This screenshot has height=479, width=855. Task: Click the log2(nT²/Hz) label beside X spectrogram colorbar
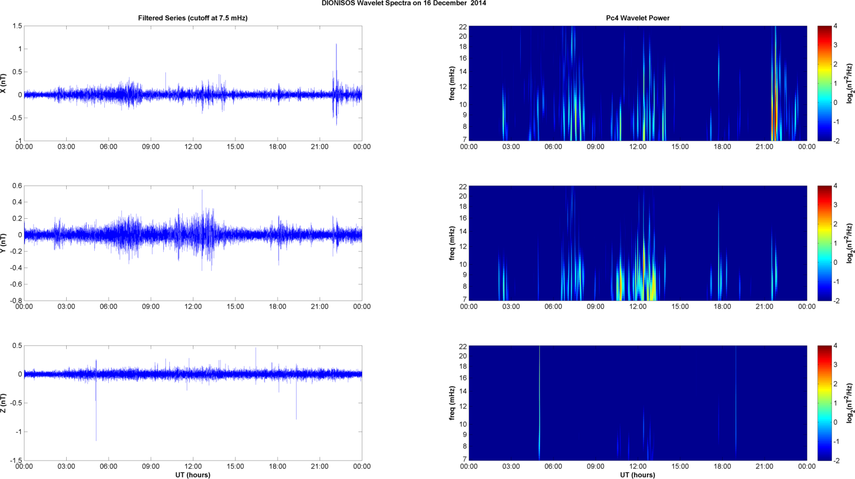pyautogui.click(x=850, y=84)
